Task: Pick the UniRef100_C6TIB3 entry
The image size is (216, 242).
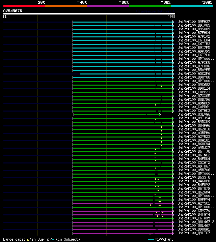Action: (x=194, y=44)
